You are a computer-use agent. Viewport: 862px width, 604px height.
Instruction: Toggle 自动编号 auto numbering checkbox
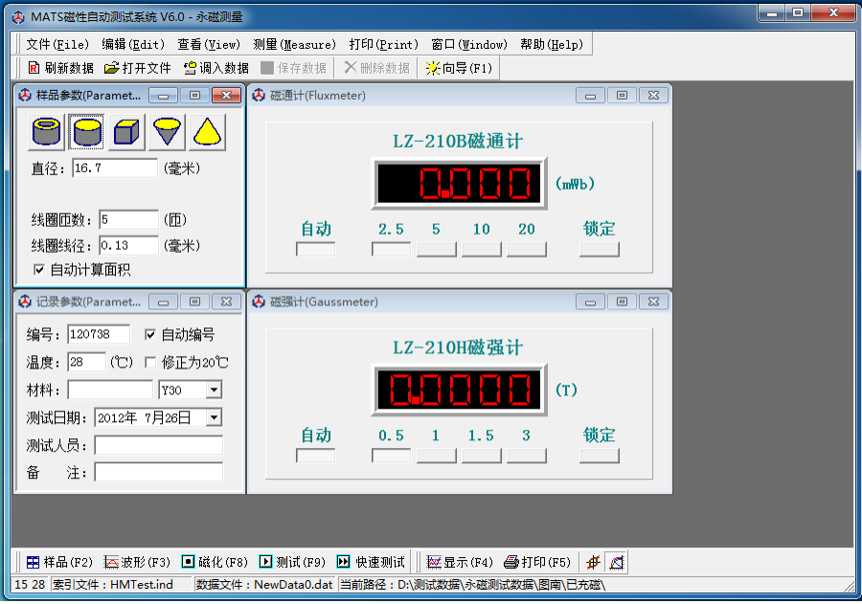(149, 335)
